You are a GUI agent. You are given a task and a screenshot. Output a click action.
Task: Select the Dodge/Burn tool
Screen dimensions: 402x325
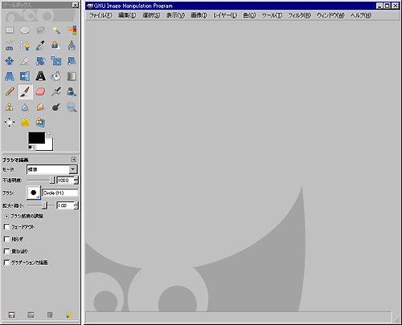[56, 108]
